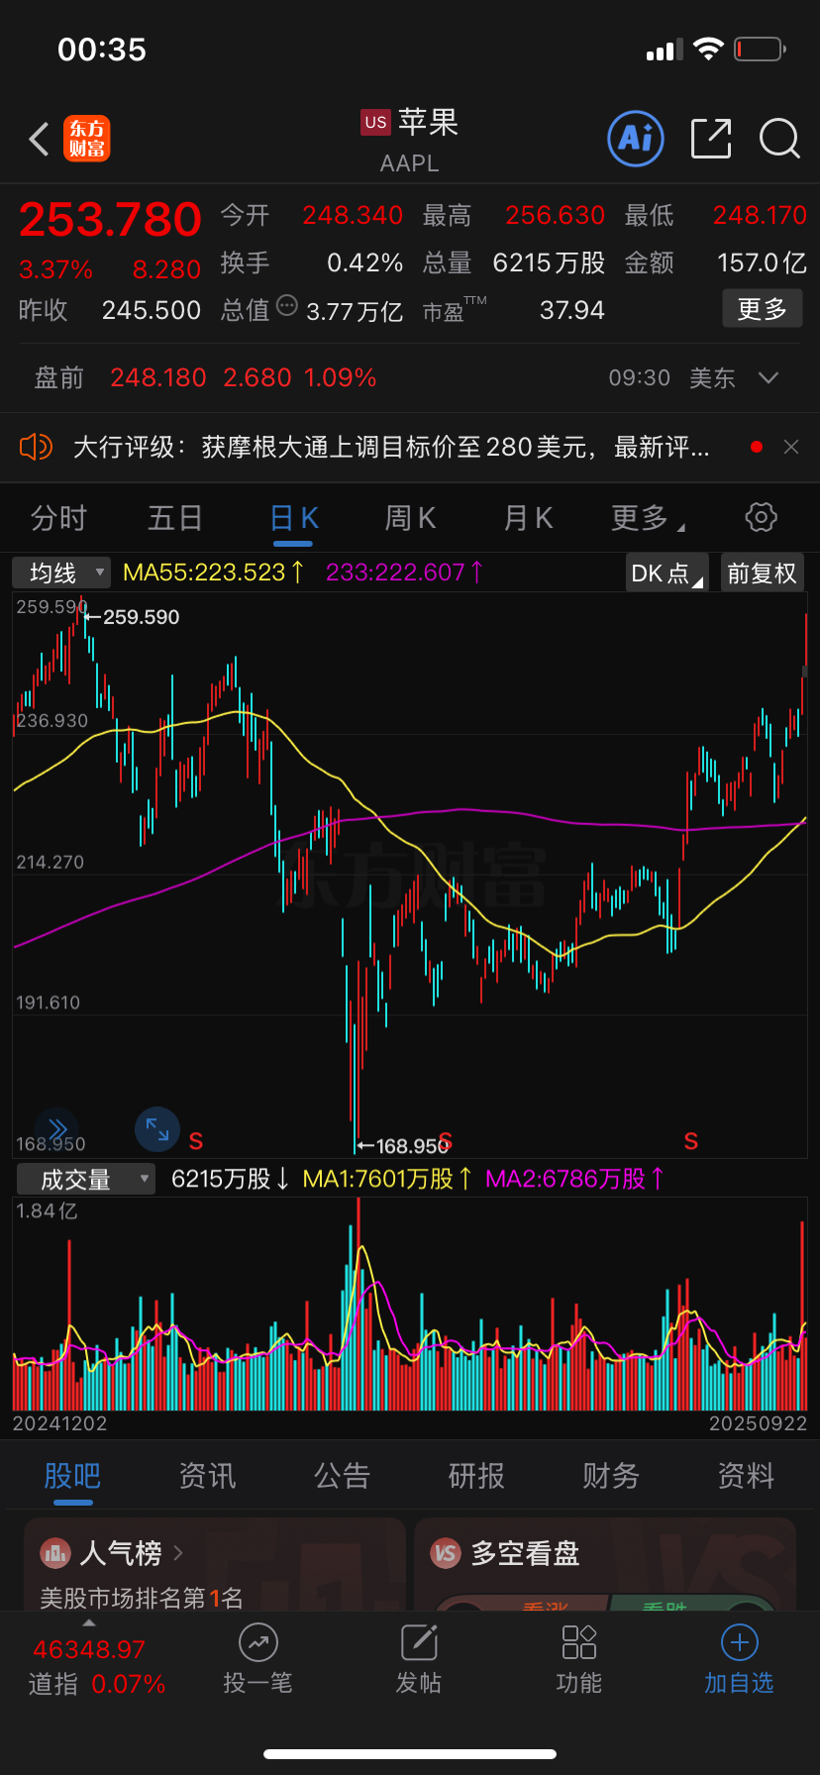Tap the 美股市场排名第1名 text
This screenshot has height=1775, width=820.
[x=141, y=1598]
